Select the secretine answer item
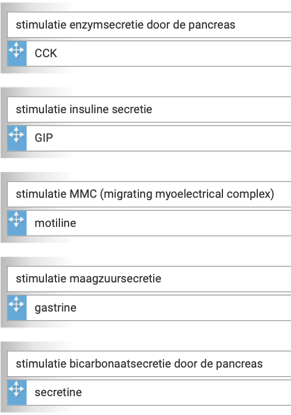This screenshot has width=291, height=415. click(149, 392)
